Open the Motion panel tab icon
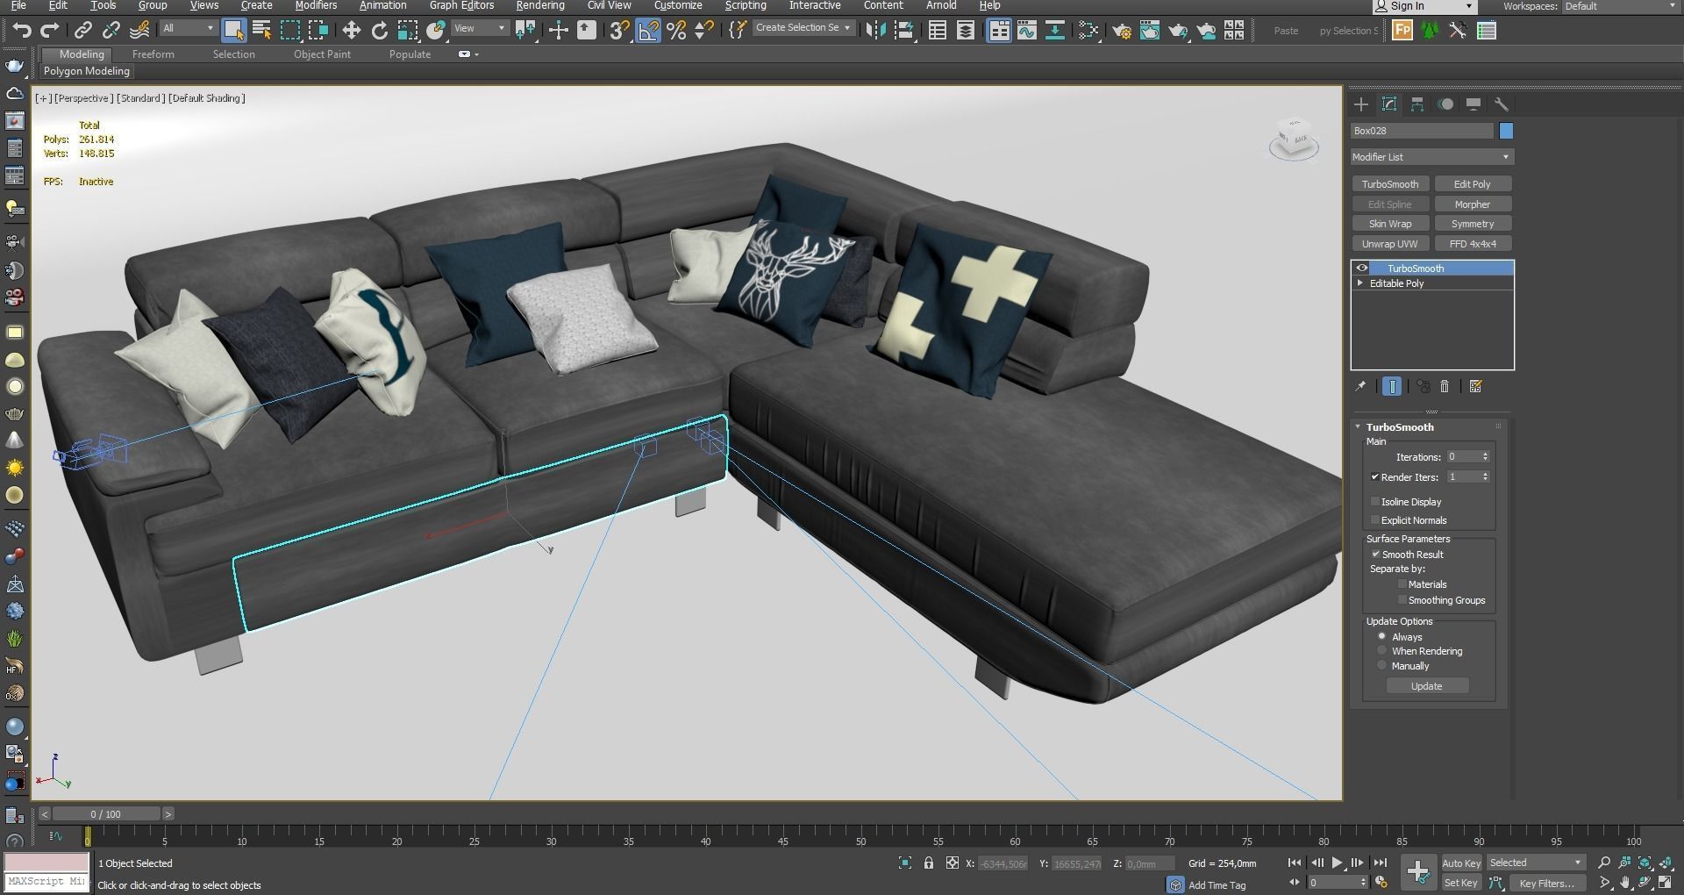This screenshot has height=895, width=1684. pyautogui.click(x=1445, y=104)
